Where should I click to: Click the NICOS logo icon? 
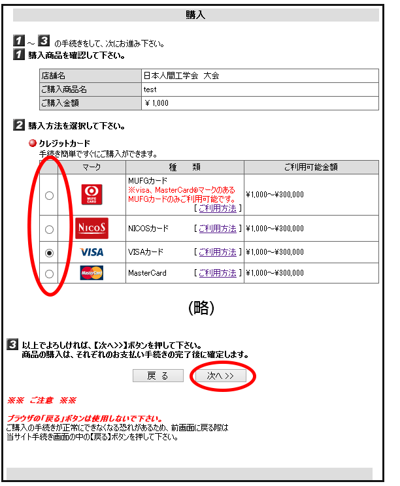(92, 228)
